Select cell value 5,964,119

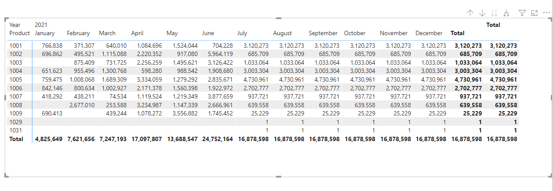click(221, 54)
